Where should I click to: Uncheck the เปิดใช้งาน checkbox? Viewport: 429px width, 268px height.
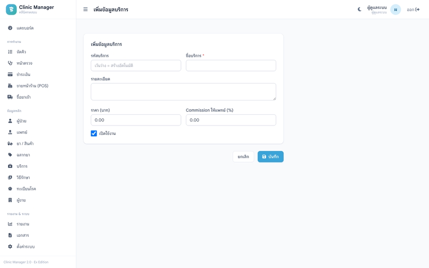click(x=94, y=133)
